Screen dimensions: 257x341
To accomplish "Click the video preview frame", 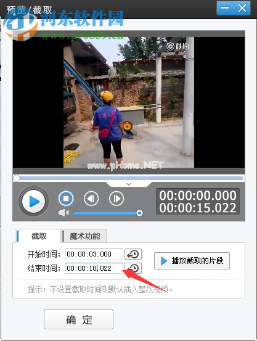I will (x=129, y=102).
